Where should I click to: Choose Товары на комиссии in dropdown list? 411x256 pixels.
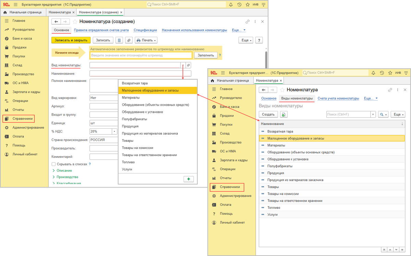tap(158, 148)
